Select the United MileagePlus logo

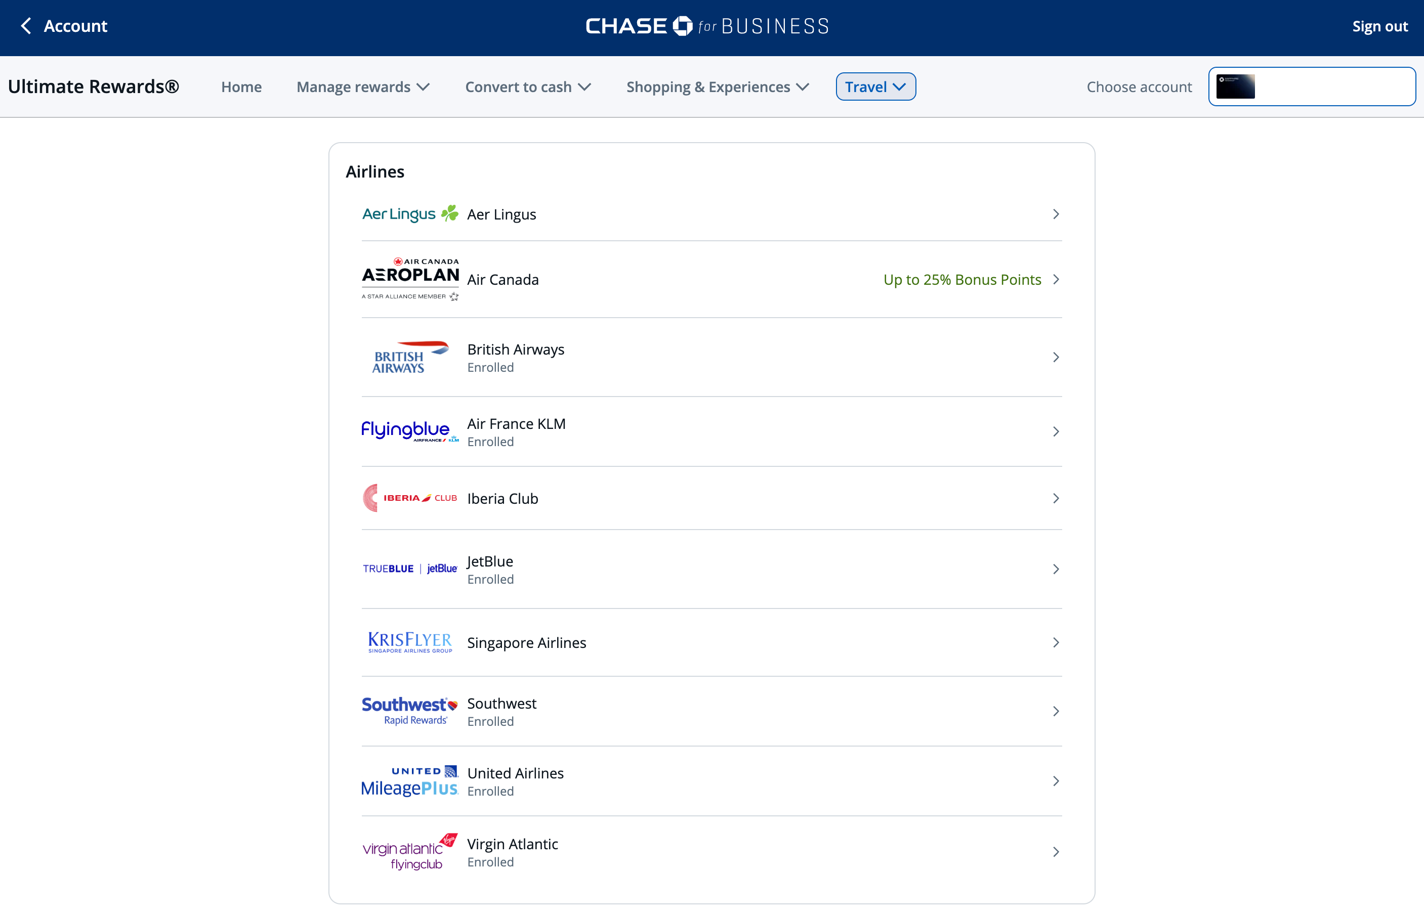(x=409, y=781)
